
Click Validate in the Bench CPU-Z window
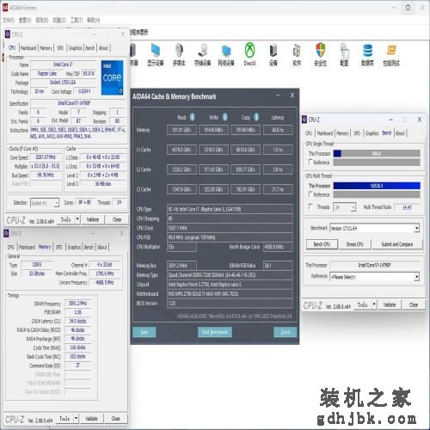[389, 305]
